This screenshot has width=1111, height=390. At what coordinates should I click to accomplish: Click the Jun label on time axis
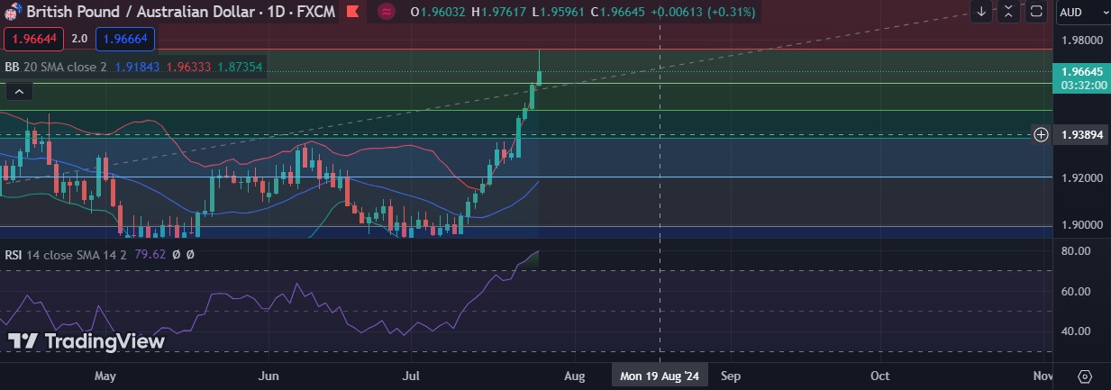tap(268, 376)
